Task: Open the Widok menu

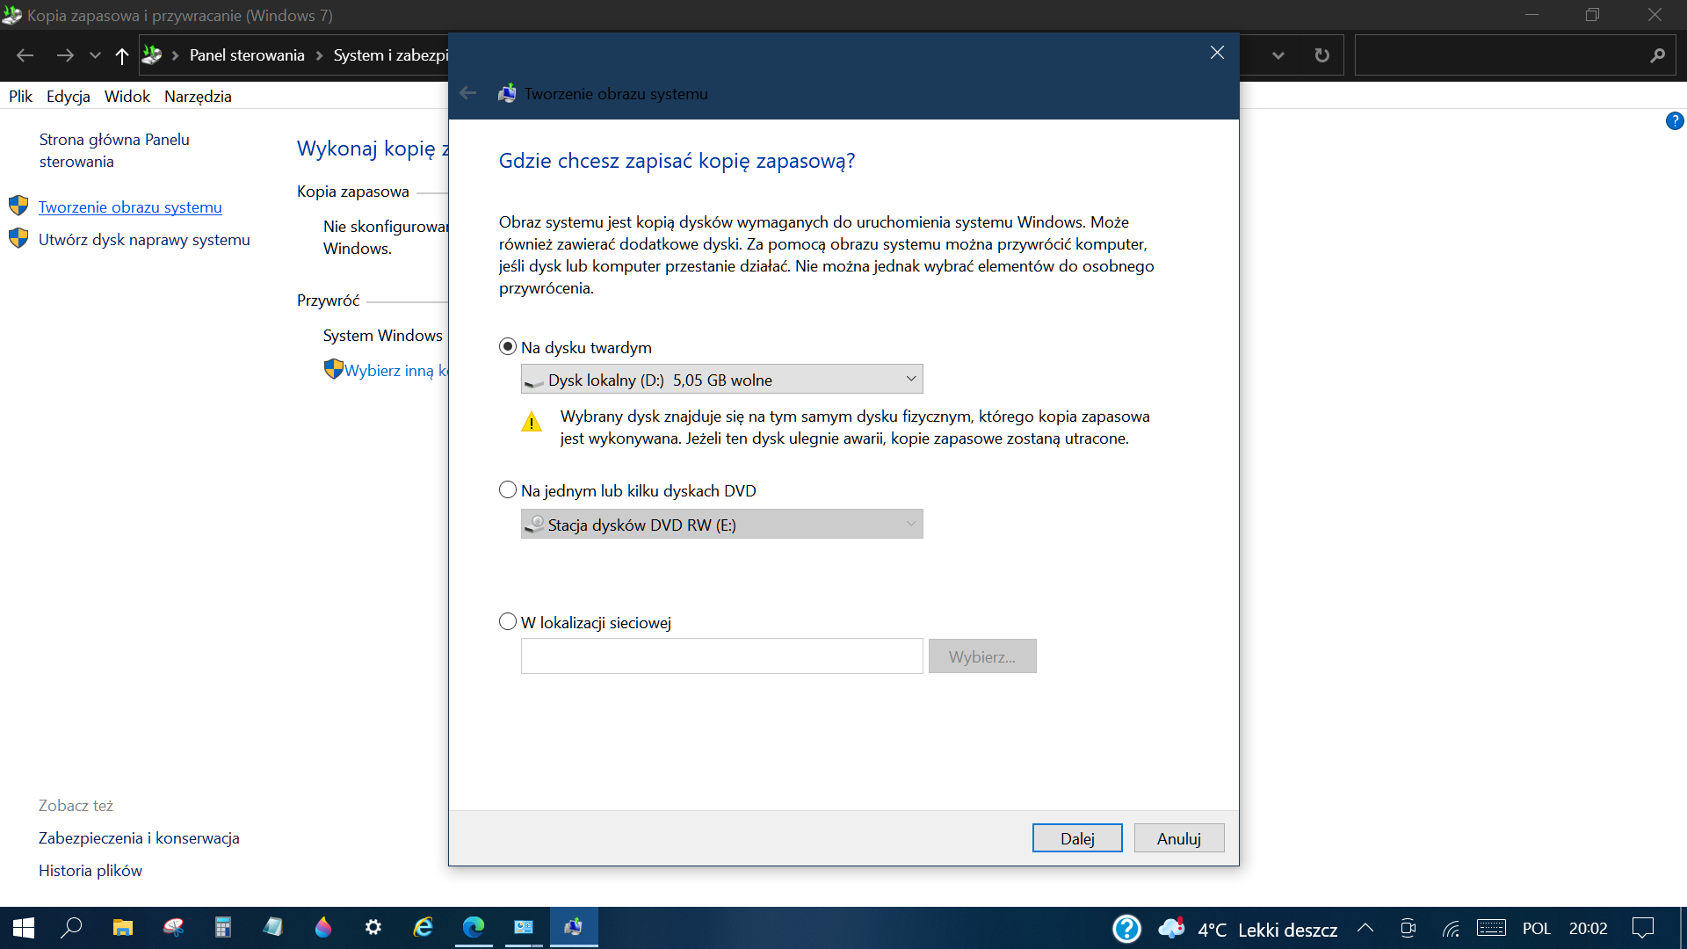Action: (127, 97)
